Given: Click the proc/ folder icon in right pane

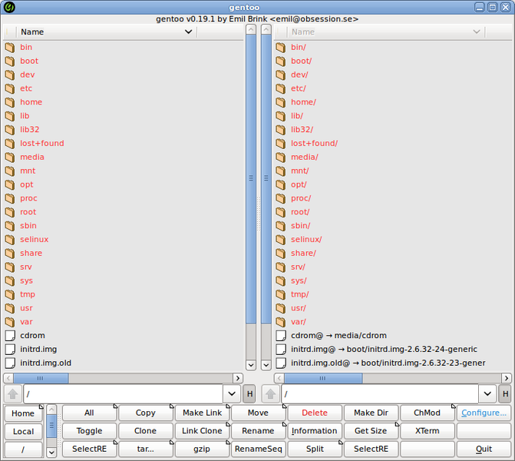Looking at the screenshot, I should (x=281, y=198).
